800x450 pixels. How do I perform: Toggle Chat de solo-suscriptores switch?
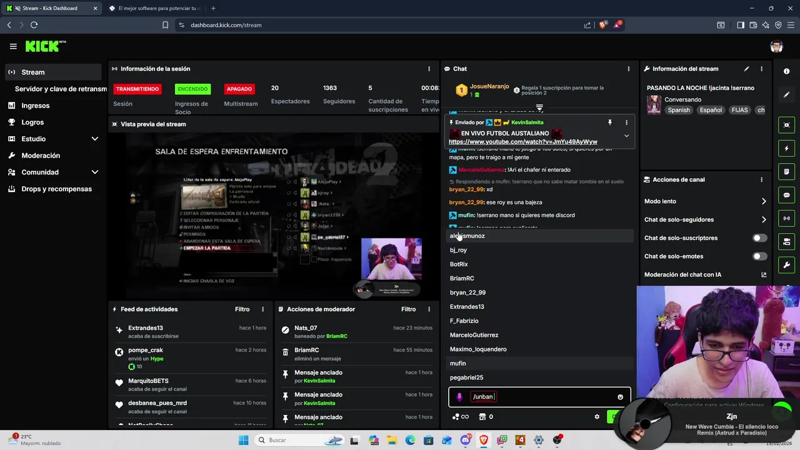click(759, 238)
